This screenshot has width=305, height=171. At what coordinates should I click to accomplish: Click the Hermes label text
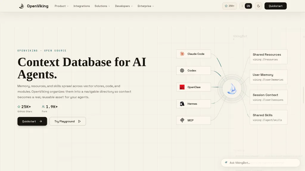tap(192, 104)
